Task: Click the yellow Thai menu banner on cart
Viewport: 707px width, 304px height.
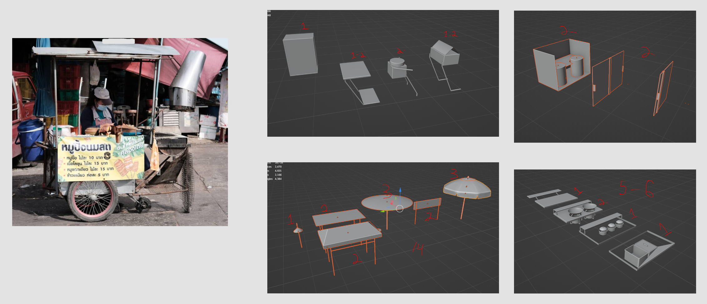Action: click(x=101, y=159)
